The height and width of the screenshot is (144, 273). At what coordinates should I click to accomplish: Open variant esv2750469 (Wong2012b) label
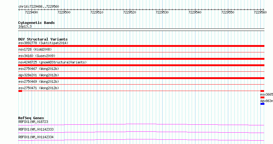tap(39, 81)
